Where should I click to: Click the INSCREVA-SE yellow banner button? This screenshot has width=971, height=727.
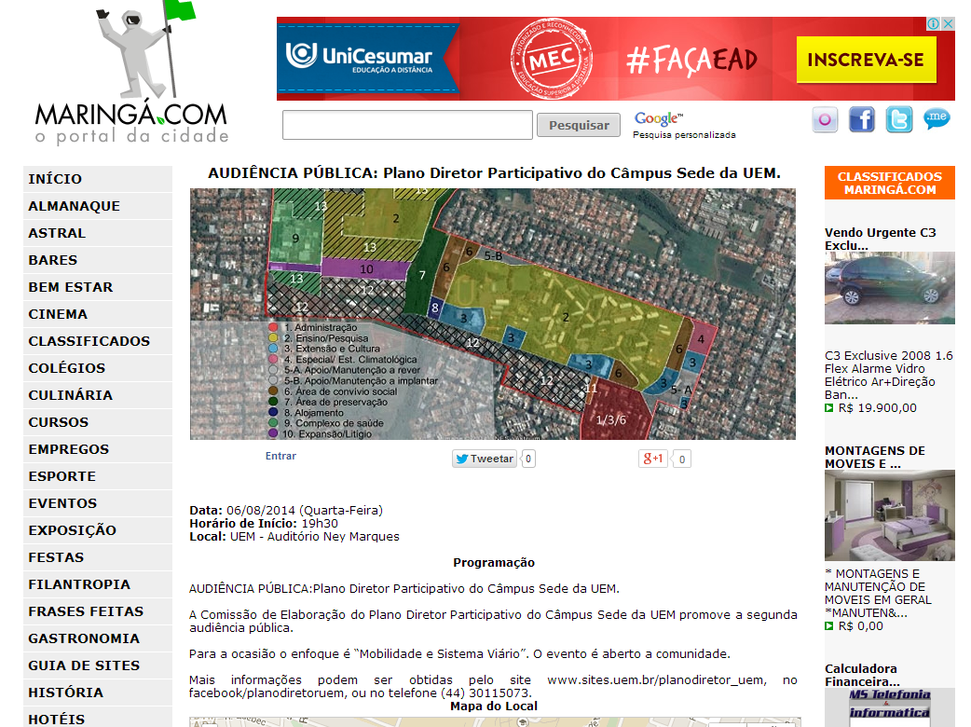pyautogui.click(x=866, y=61)
